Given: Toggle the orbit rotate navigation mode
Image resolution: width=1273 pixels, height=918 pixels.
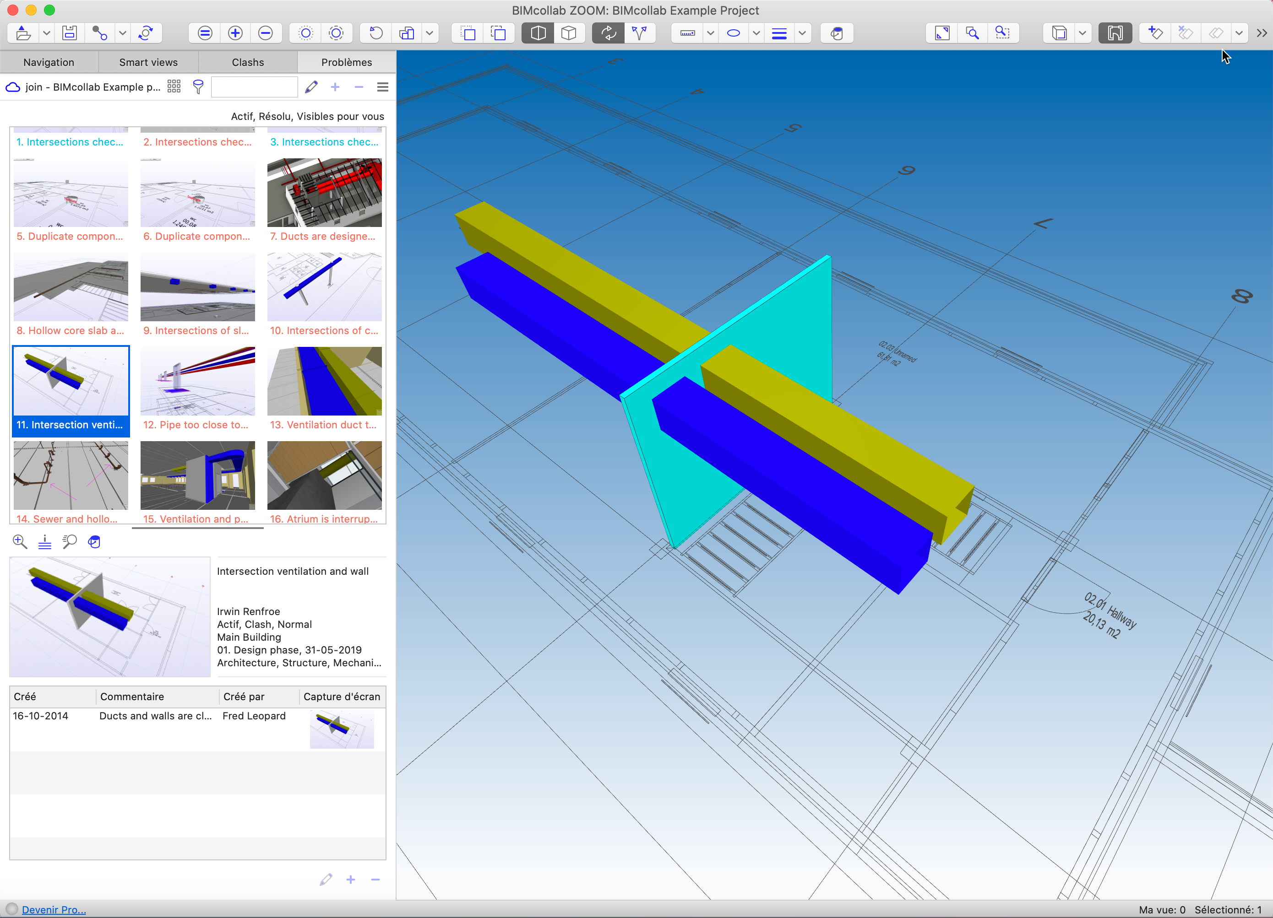Looking at the screenshot, I should (609, 33).
